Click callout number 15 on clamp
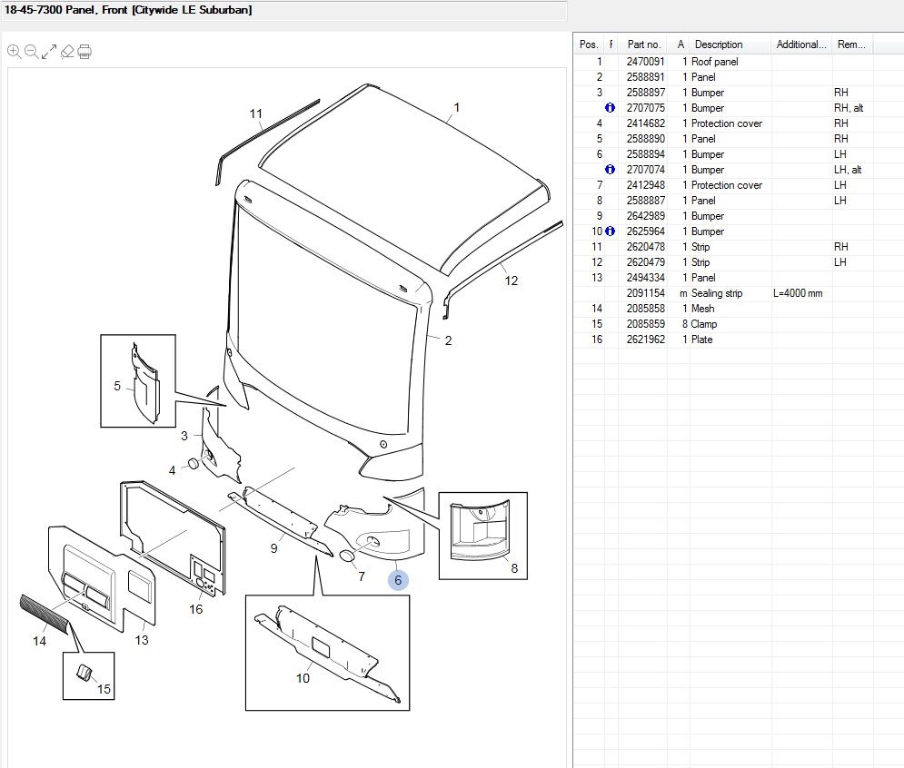 (x=104, y=689)
